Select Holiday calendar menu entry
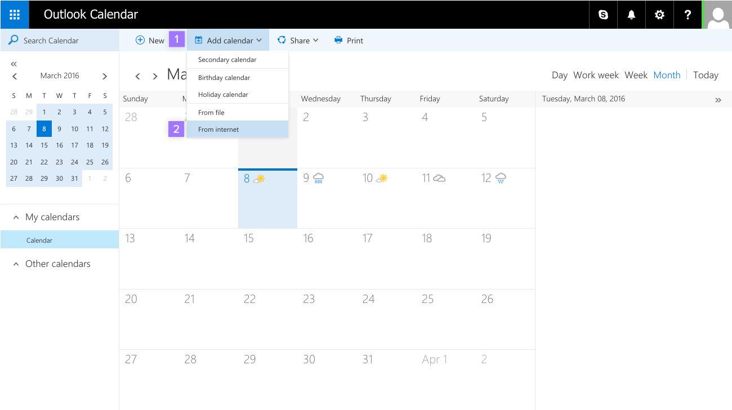Screen dimensions: 732x410 [223, 95]
